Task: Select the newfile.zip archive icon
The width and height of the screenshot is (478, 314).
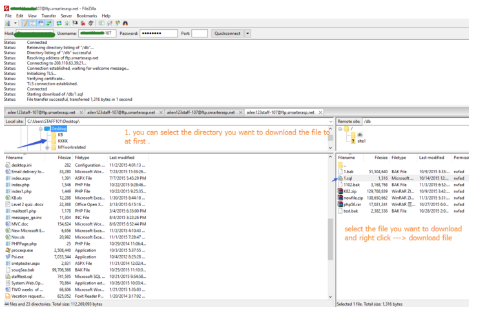Action: 340,198
